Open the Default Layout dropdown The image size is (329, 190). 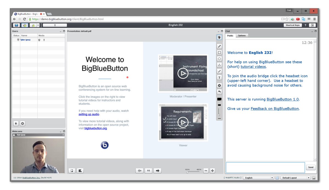pyautogui.click(x=295, y=178)
